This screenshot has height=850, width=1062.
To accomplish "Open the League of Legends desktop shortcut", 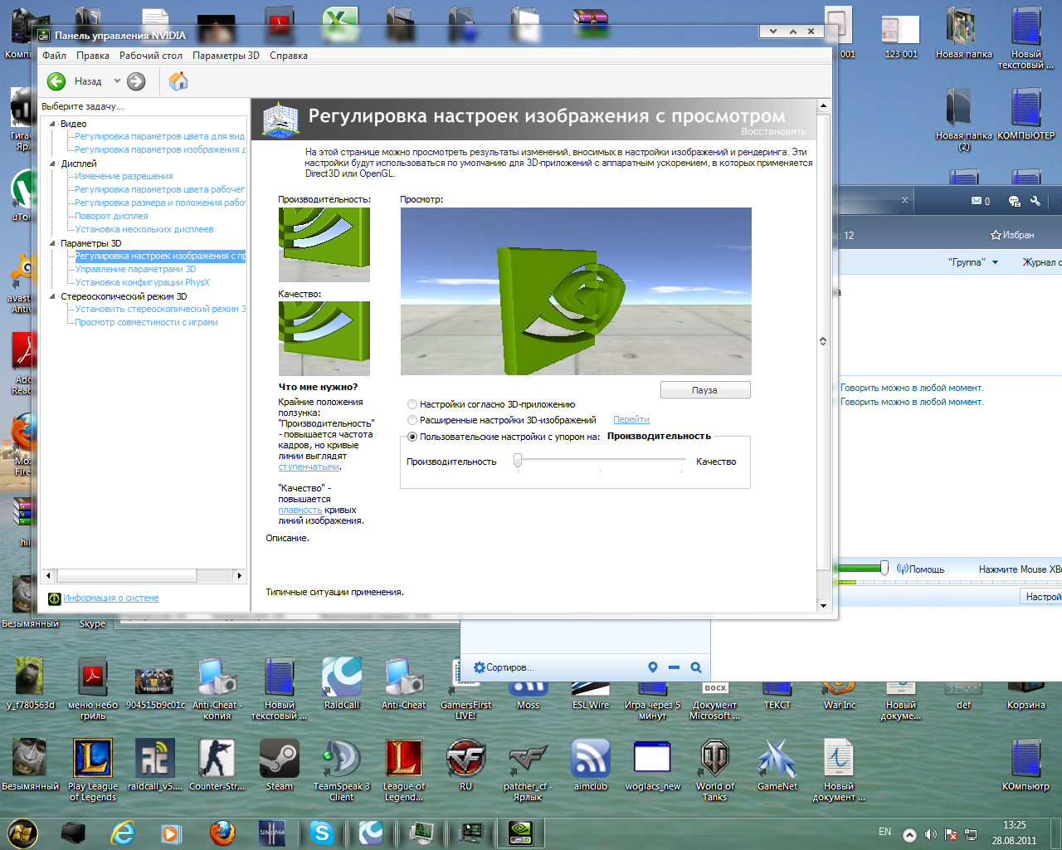I will click(x=403, y=769).
